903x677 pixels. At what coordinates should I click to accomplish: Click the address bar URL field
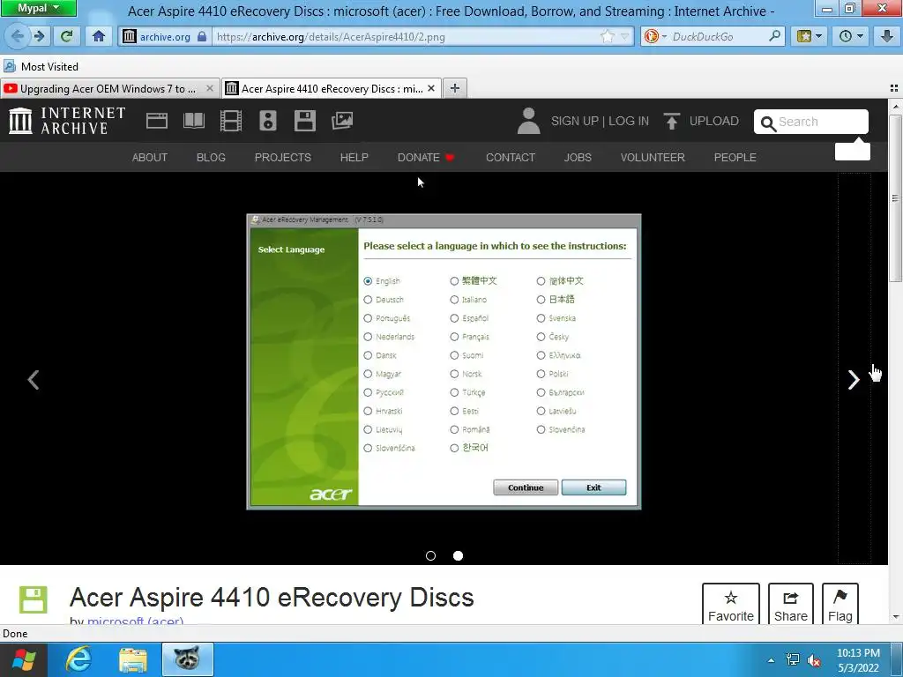tap(406, 36)
